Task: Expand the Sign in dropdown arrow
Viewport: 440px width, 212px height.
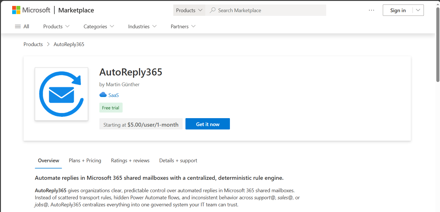Action: (x=418, y=10)
